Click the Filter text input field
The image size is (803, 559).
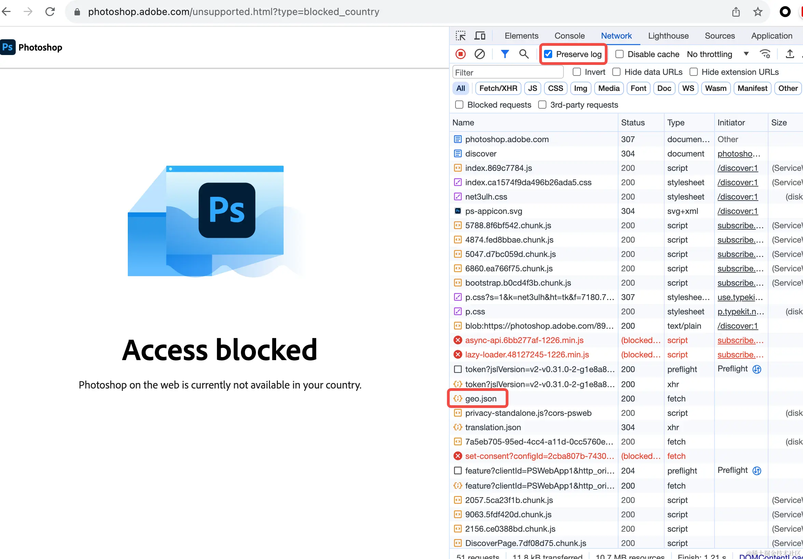(508, 72)
